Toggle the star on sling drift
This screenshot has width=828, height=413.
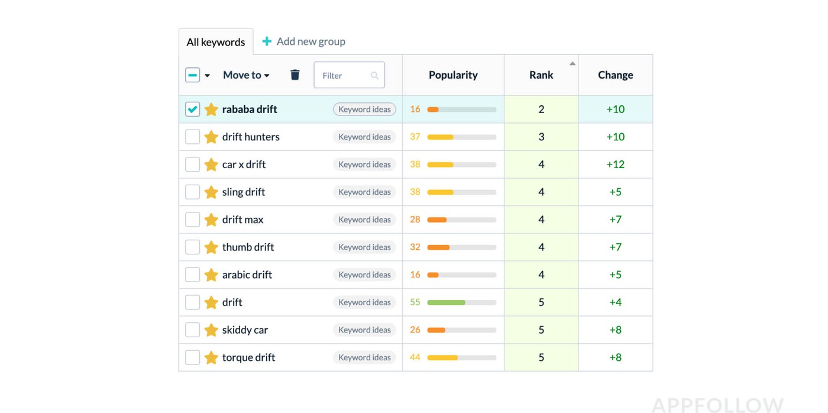click(211, 192)
